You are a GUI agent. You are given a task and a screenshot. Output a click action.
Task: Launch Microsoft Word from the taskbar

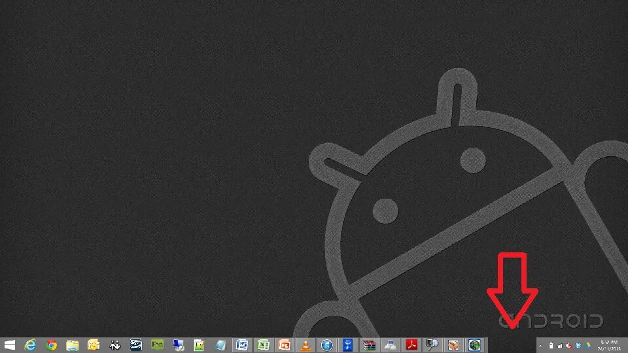point(242,345)
